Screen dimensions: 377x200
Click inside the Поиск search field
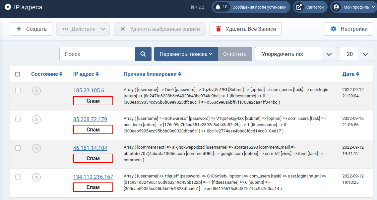[x=97, y=54]
